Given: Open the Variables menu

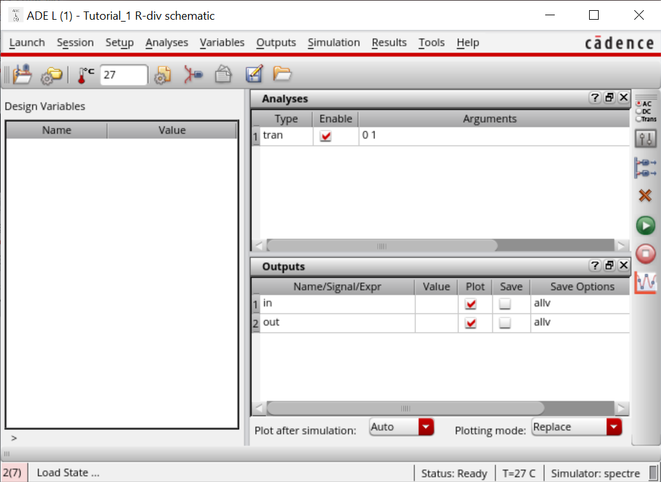Looking at the screenshot, I should coord(222,43).
